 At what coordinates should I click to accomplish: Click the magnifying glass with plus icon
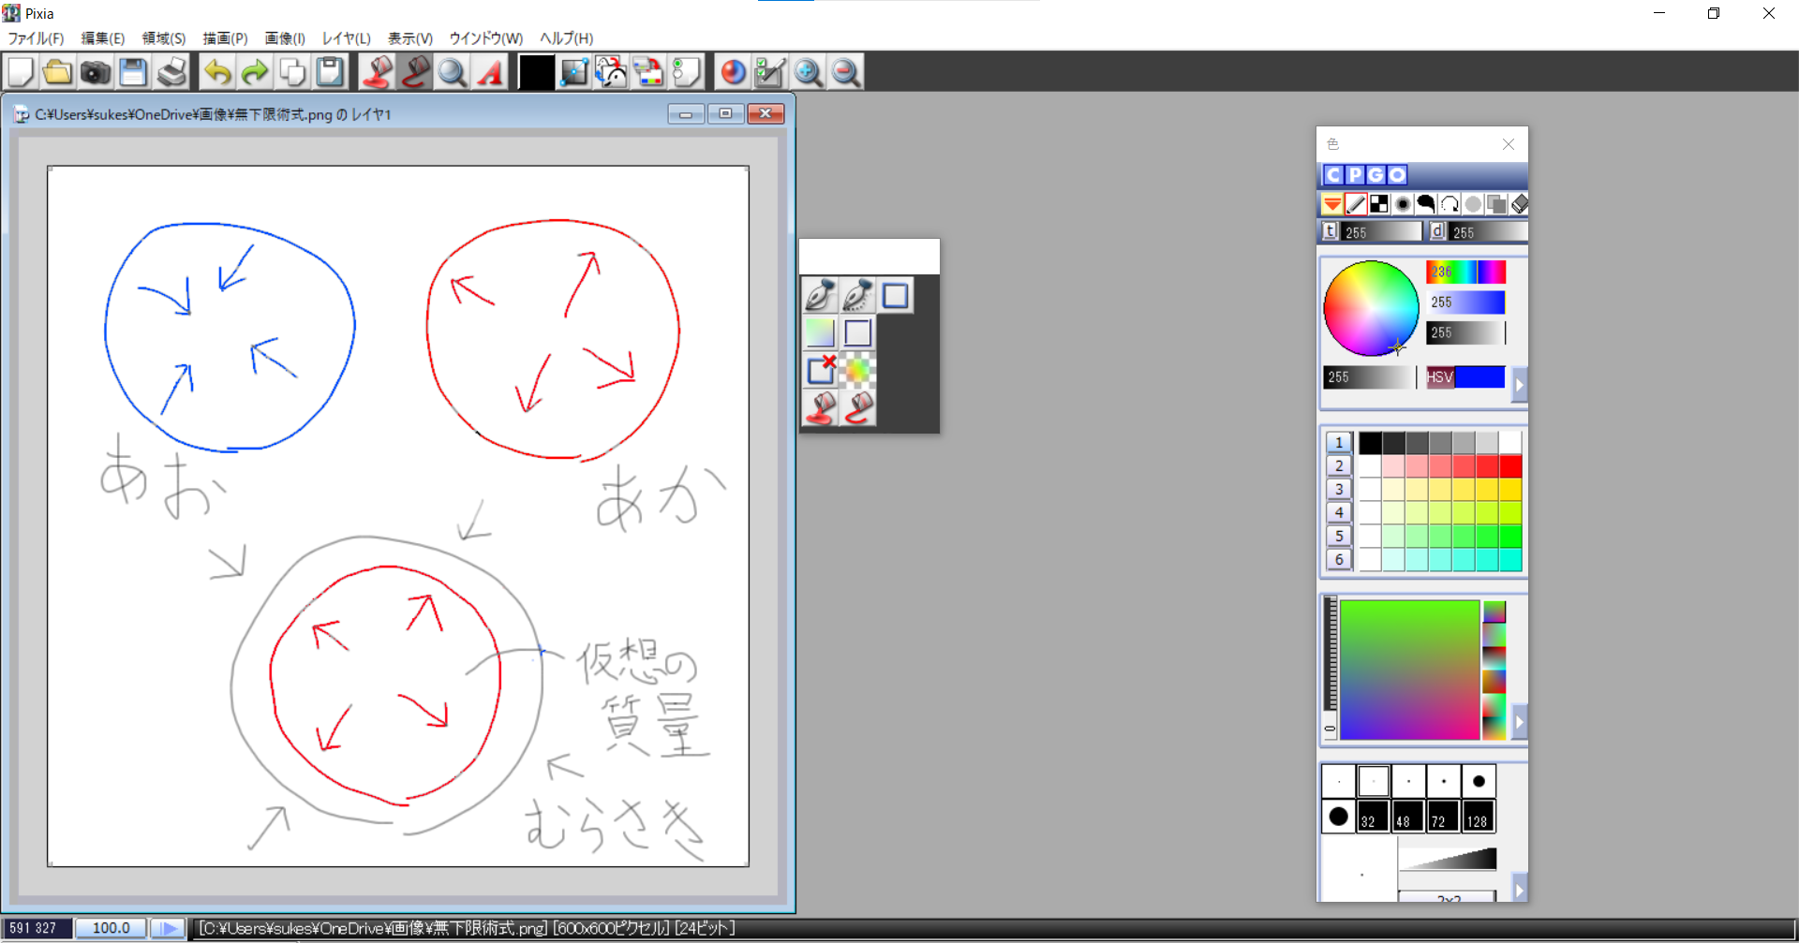pos(808,72)
